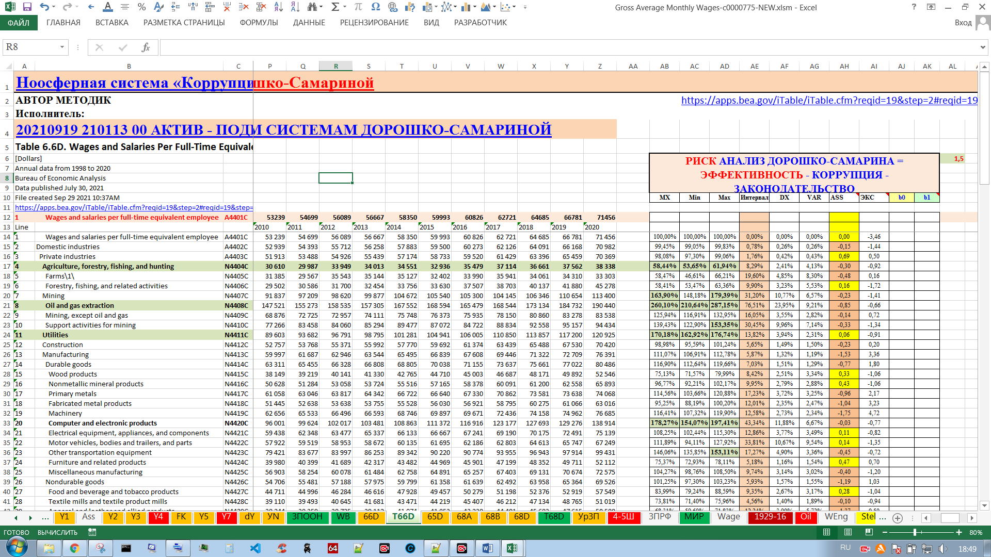
Task: Click the percent style icon
Action: pyautogui.click(x=142, y=7)
